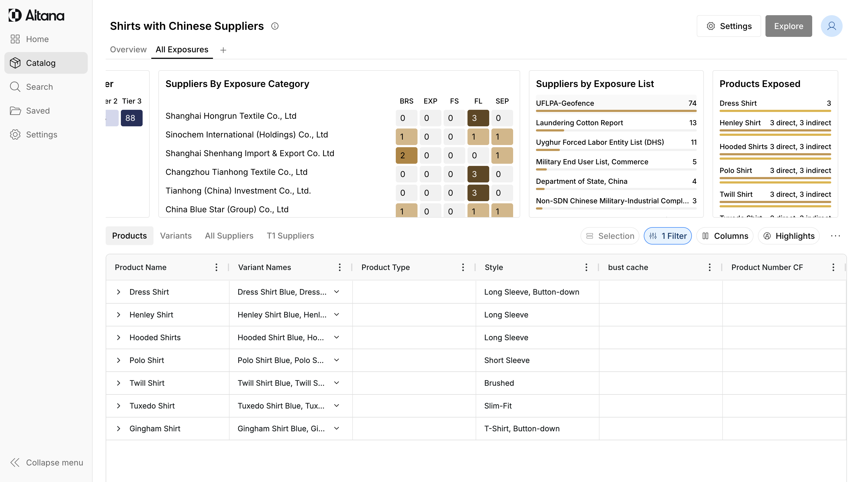Click the Explore button
The width and height of the screenshot is (860, 482).
point(789,26)
